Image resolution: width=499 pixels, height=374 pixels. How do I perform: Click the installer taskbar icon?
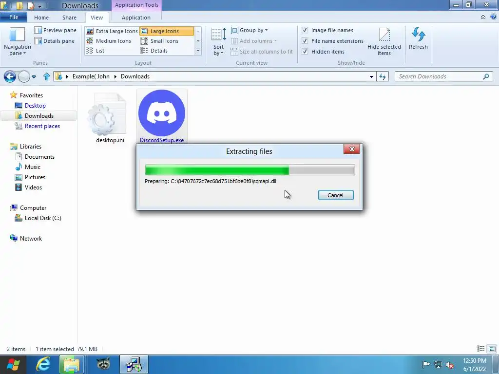134,364
